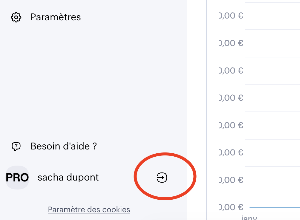Viewport: 300px width, 220px height.
Task: Click the PRO avatar badge
Action: (17, 178)
